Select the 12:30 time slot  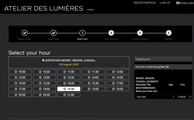point(20,77)
